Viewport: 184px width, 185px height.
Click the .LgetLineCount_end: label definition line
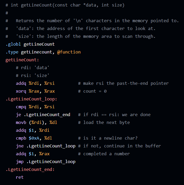click(x=30, y=169)
